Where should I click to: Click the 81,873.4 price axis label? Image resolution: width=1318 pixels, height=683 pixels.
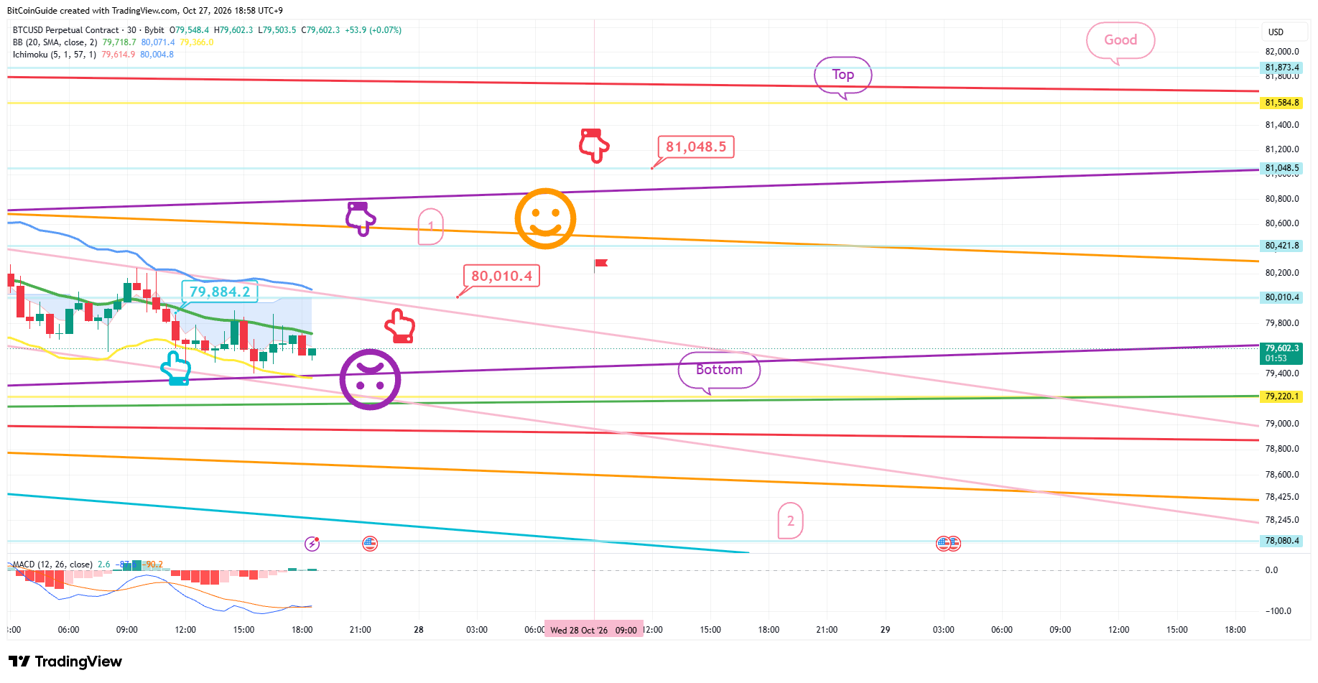tap(1282, 68)
